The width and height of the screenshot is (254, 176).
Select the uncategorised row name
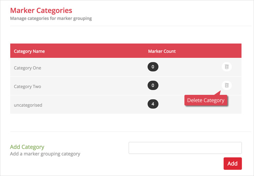(x=28, y=105)
